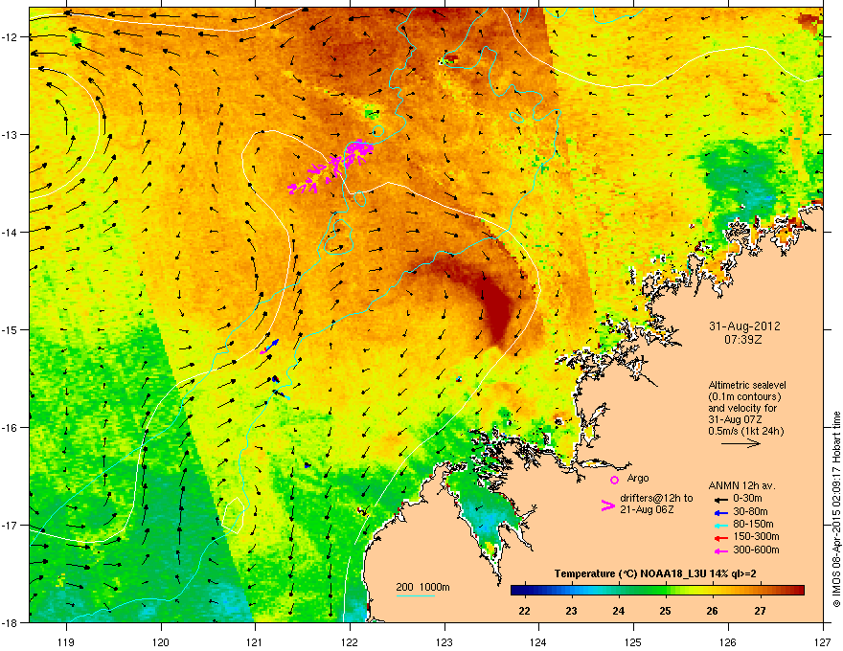Click the colorbar tick label '22'
Viewport: 843px width, 651px height.
(x=524, y=611)
